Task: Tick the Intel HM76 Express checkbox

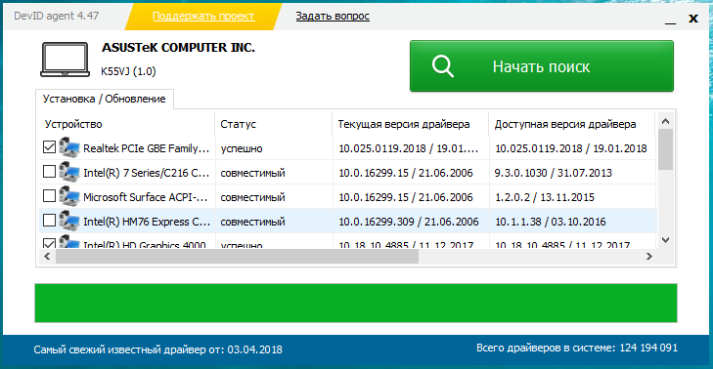Action: tap(49, 221)
